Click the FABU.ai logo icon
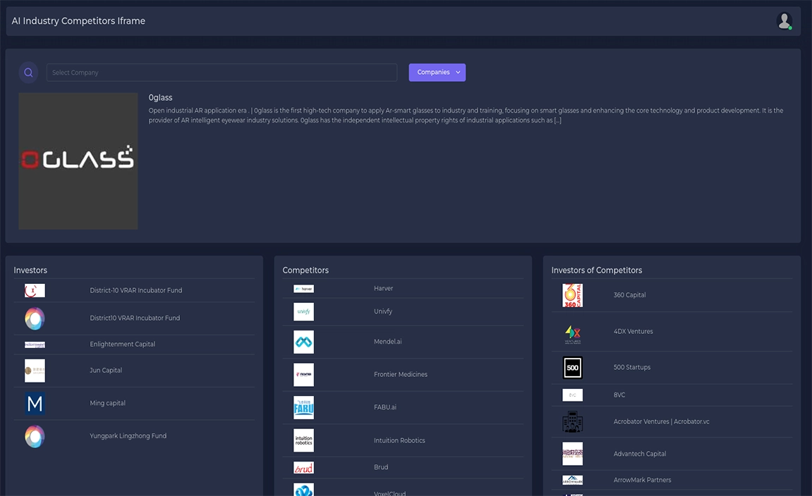This screenshot has height=496, width=812. click(303, 408)
